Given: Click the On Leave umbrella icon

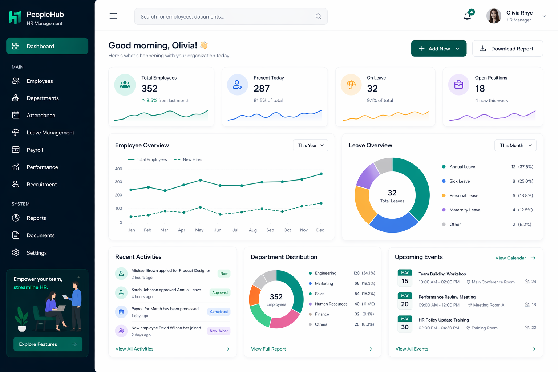Looking at the screenshot, I should [351, 85].
